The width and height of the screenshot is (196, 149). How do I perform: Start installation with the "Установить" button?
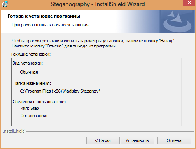click(x=137, y=140)
